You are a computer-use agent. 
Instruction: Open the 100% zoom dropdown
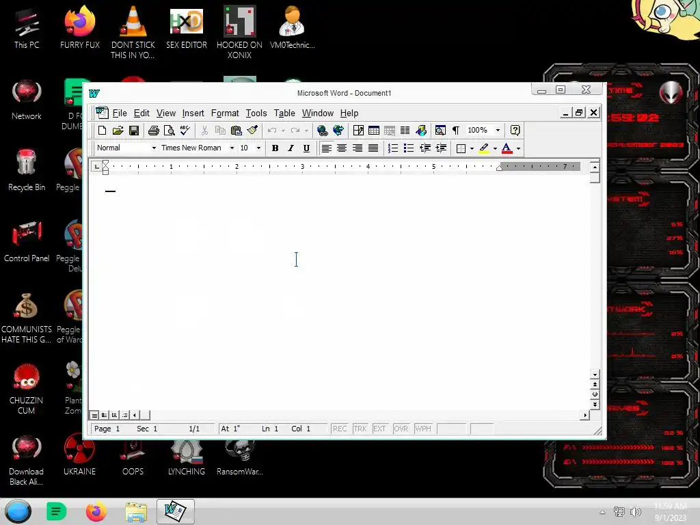tap(498, 131)
